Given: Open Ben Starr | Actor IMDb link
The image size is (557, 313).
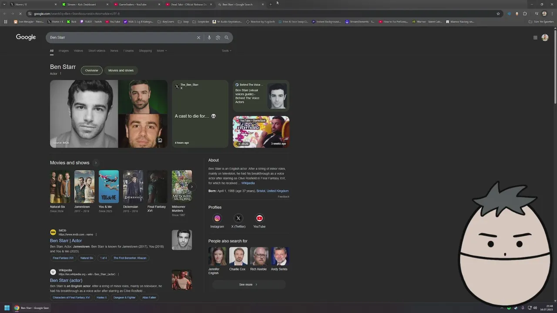Looking at the screenshot, I should click(x=66, y=240).
